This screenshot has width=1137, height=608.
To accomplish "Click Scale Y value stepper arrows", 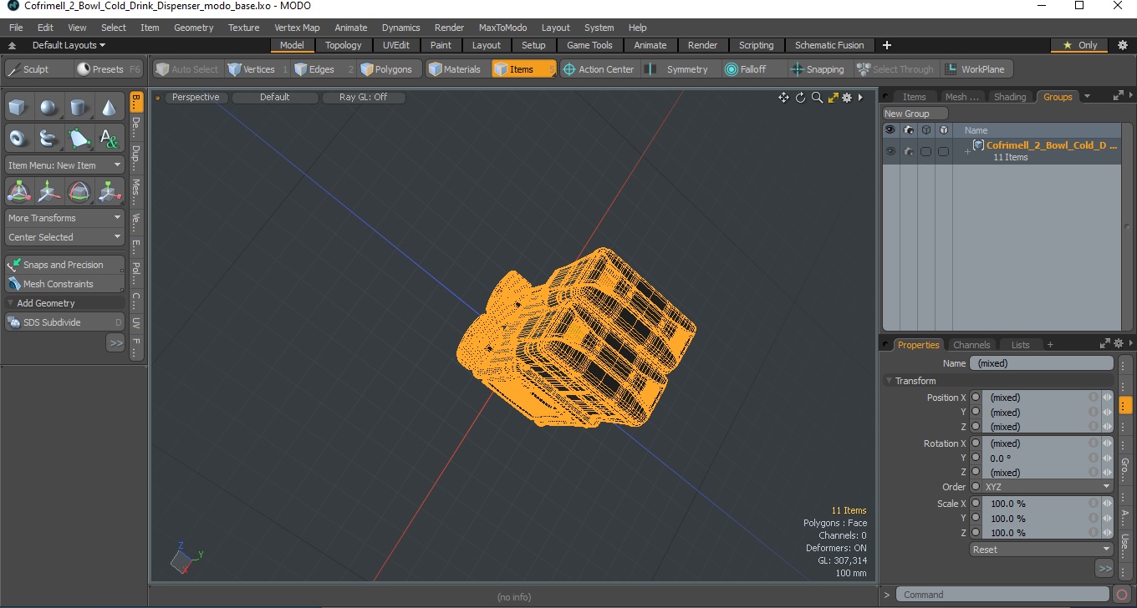I will pos(1107,518).
